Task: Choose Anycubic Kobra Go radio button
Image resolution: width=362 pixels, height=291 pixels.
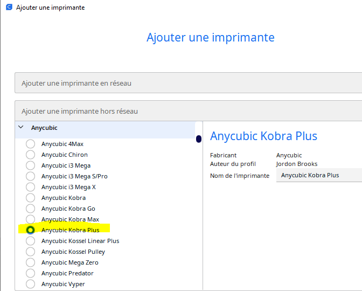Action: click(31, 209)
